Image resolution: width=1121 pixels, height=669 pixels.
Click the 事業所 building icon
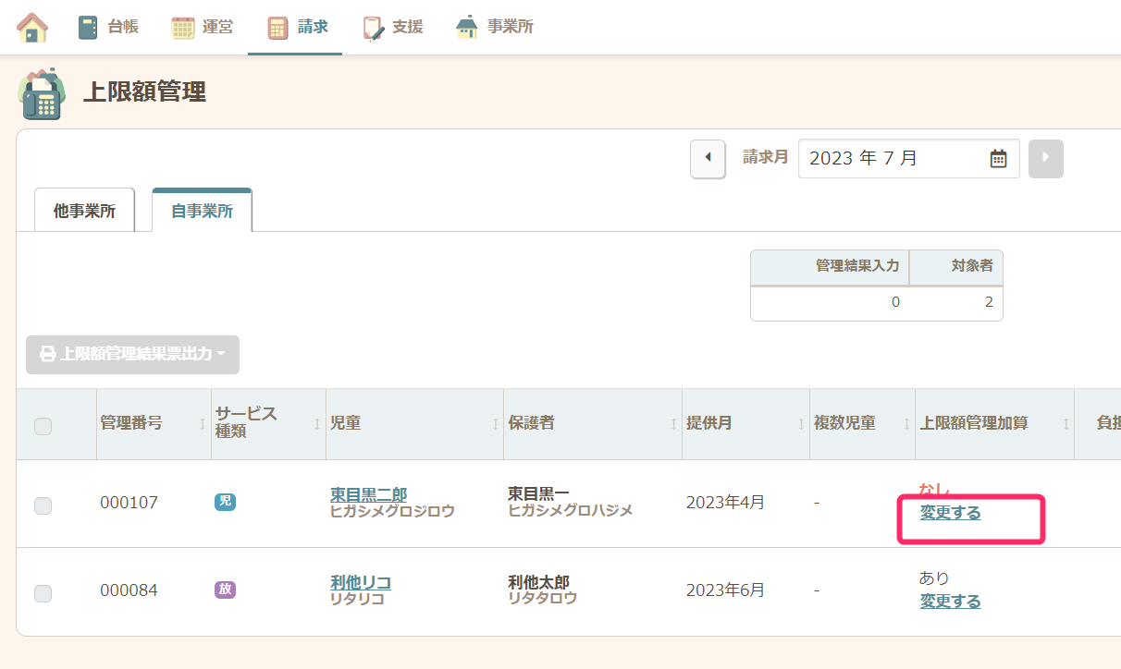pos(467,27)
